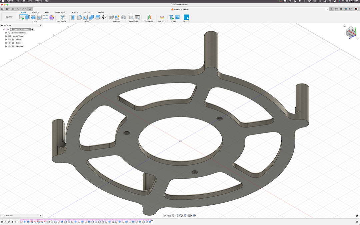This screenshot has width=360, height=225.
Task: Open the Job Status clock icon
Action: click(341, 9)
